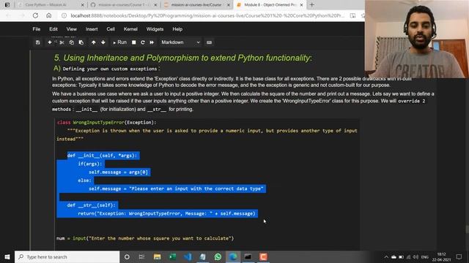Open the orange Camtasia icon on the taskbar
469x263 pixels.
click(263, 256)
